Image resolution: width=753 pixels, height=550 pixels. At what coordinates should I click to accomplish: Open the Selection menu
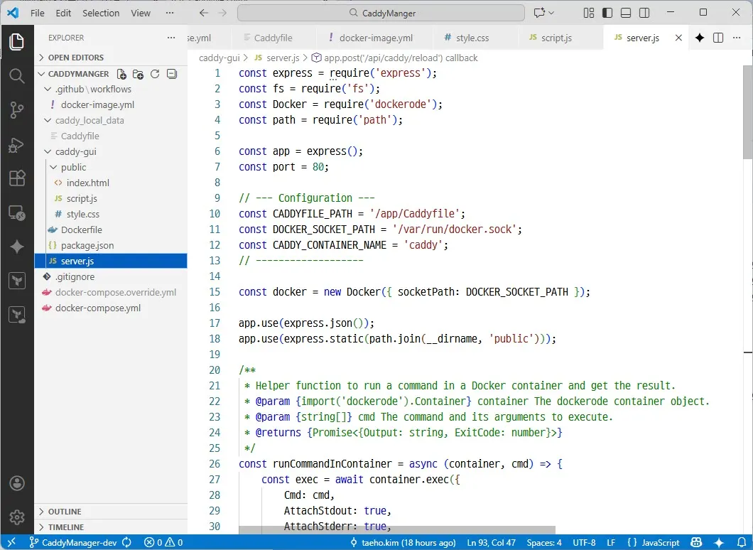click(x=101, y=13)
